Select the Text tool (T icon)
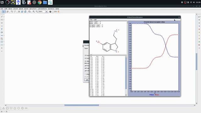 [x=2, y=29]
